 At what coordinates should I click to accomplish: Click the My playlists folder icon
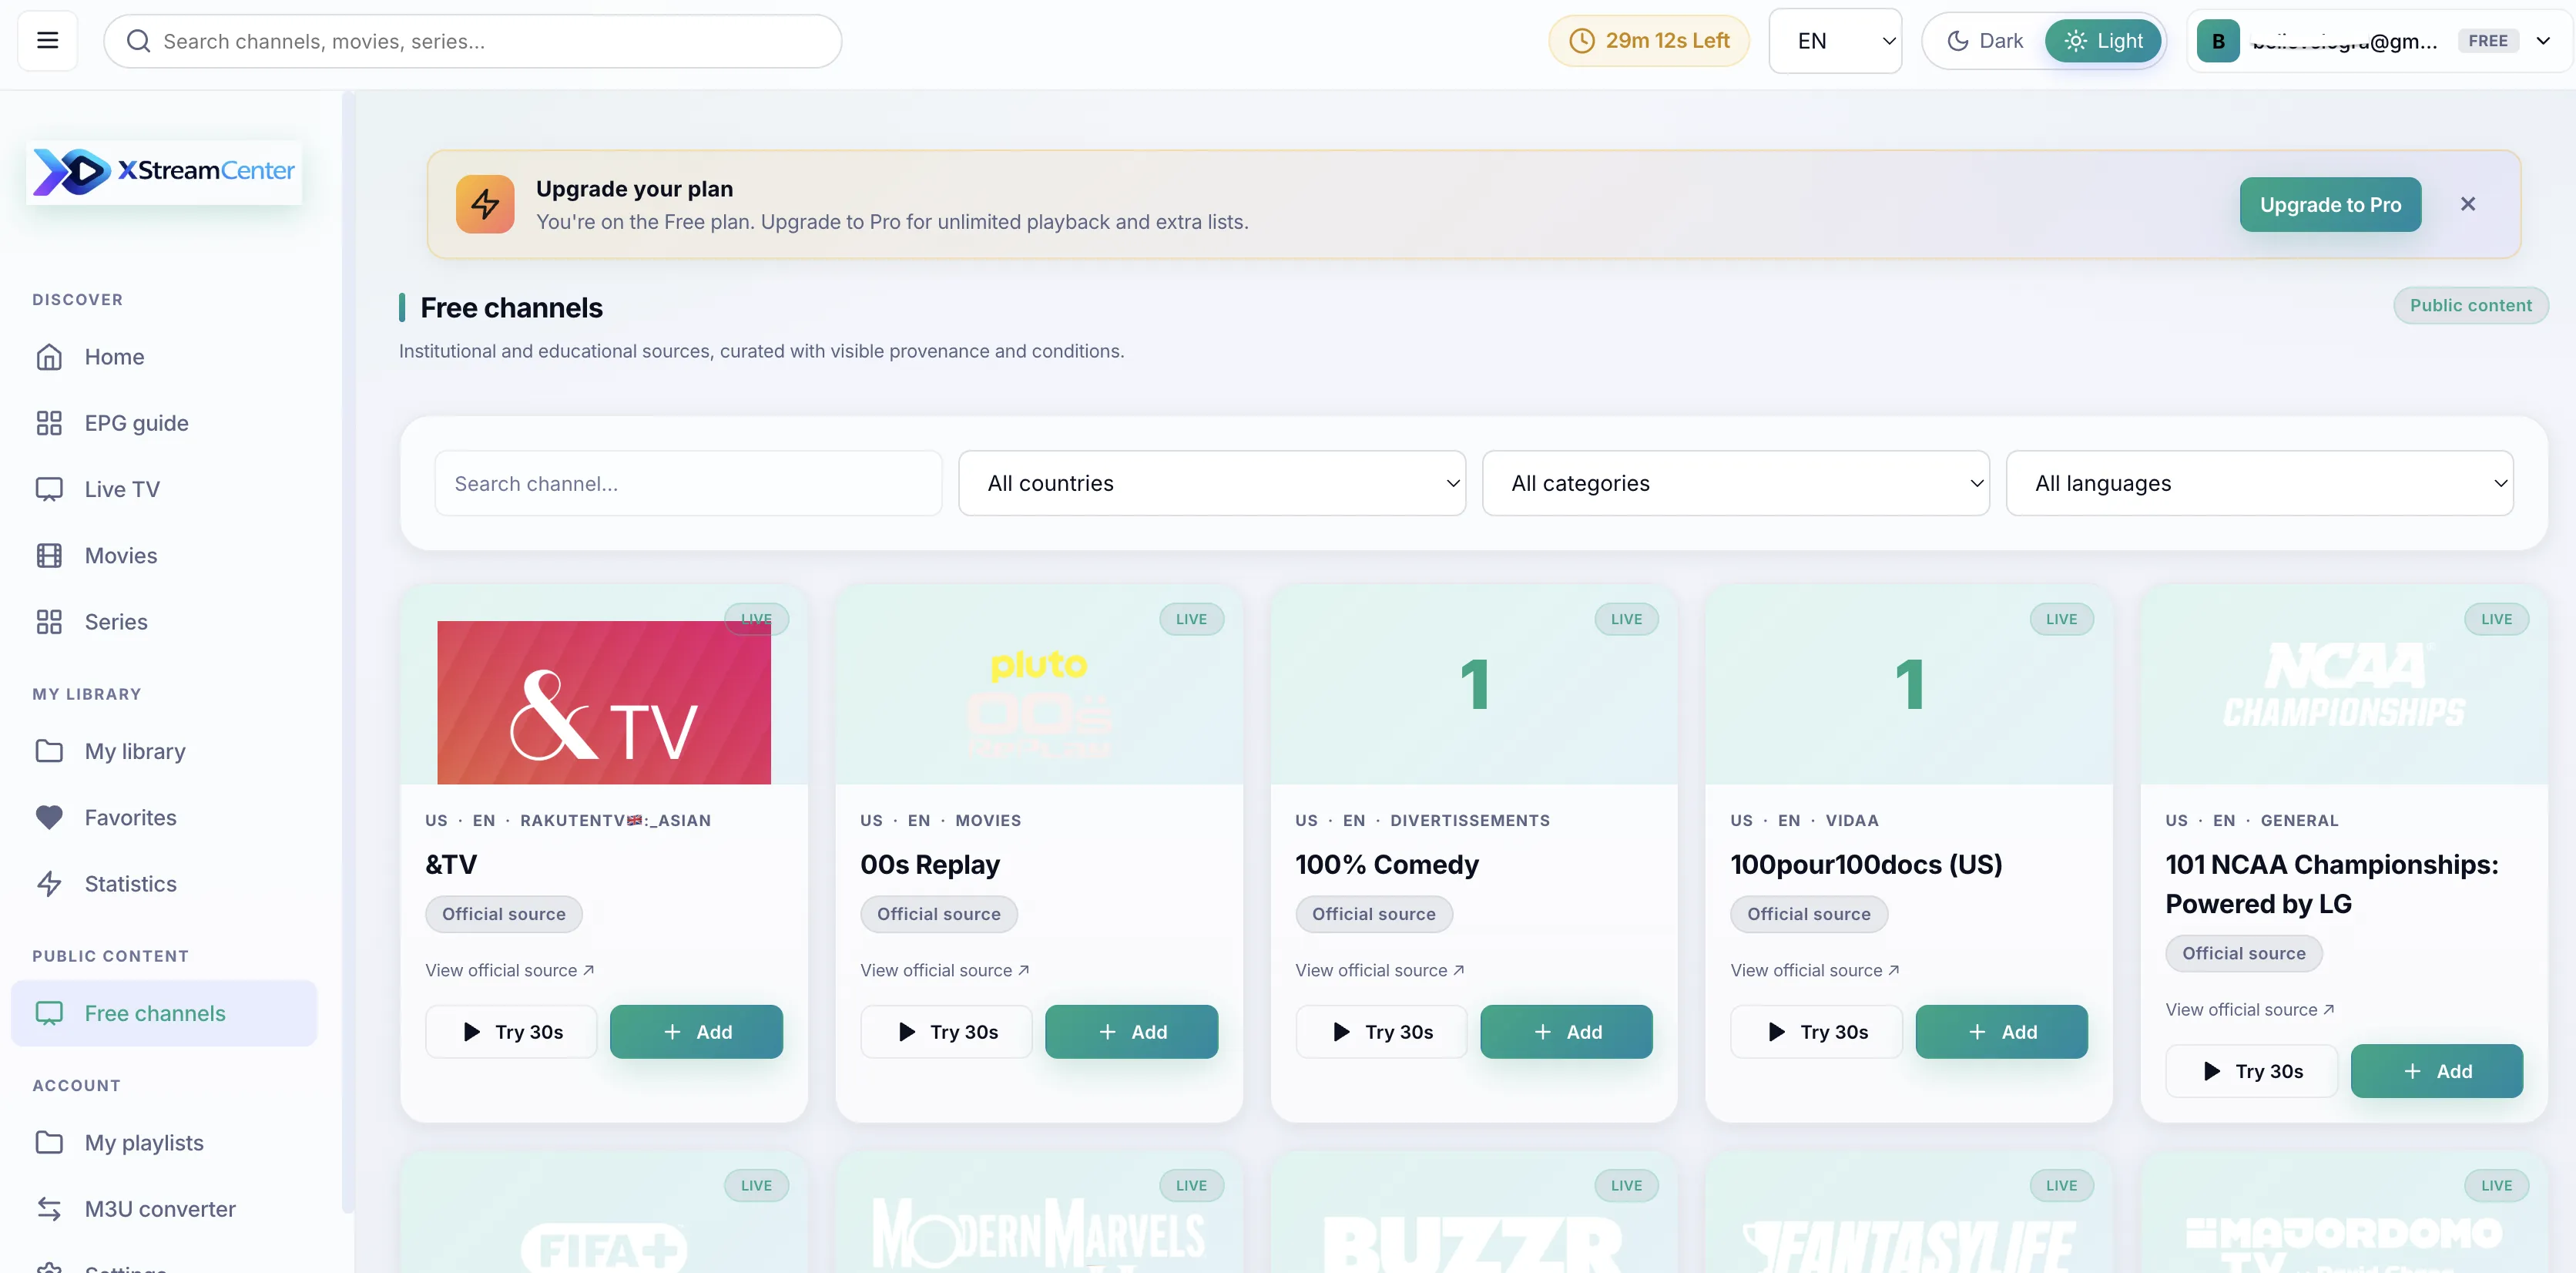pos(49,1142)
